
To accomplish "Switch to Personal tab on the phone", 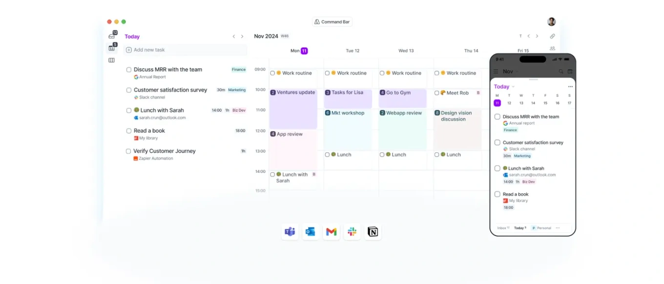I will point(541,228).
